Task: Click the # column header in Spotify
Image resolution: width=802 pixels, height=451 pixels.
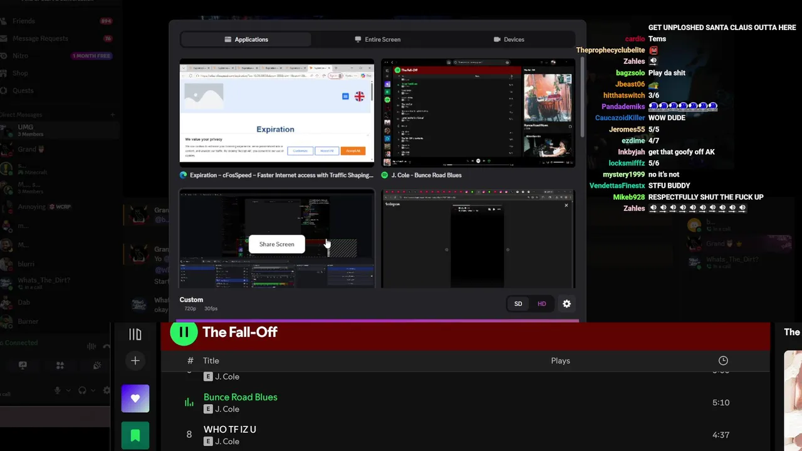Action: click(x=190, y=361)
